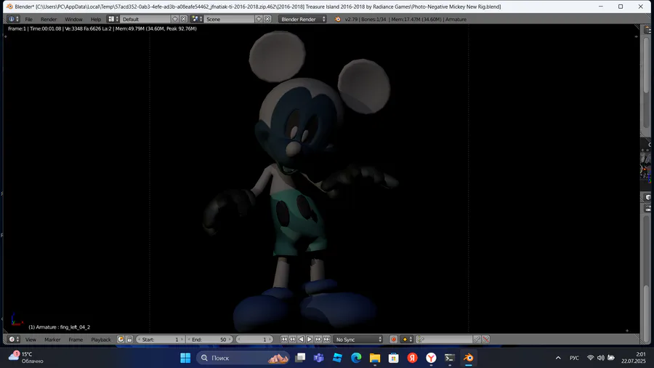Delete keyframes with crossed key icon
Viewport: 654px width, 368px height.
(x=486, y=339)
